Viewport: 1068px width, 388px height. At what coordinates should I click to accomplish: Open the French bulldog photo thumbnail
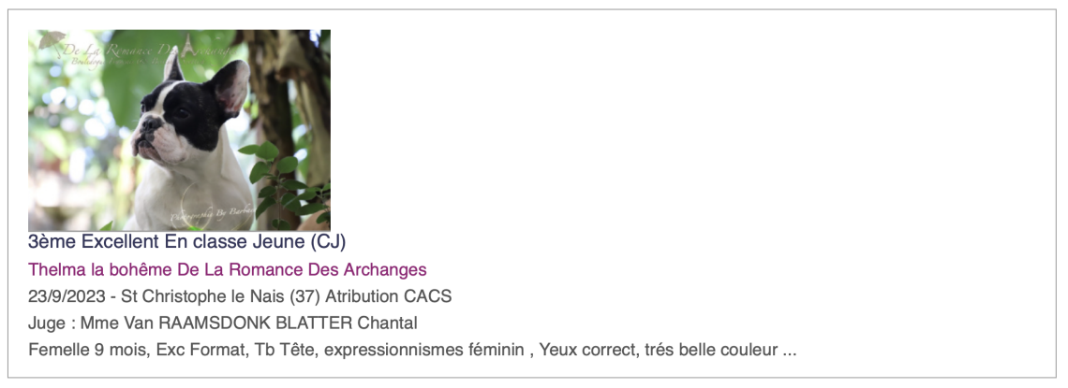(x=179, y=130)
